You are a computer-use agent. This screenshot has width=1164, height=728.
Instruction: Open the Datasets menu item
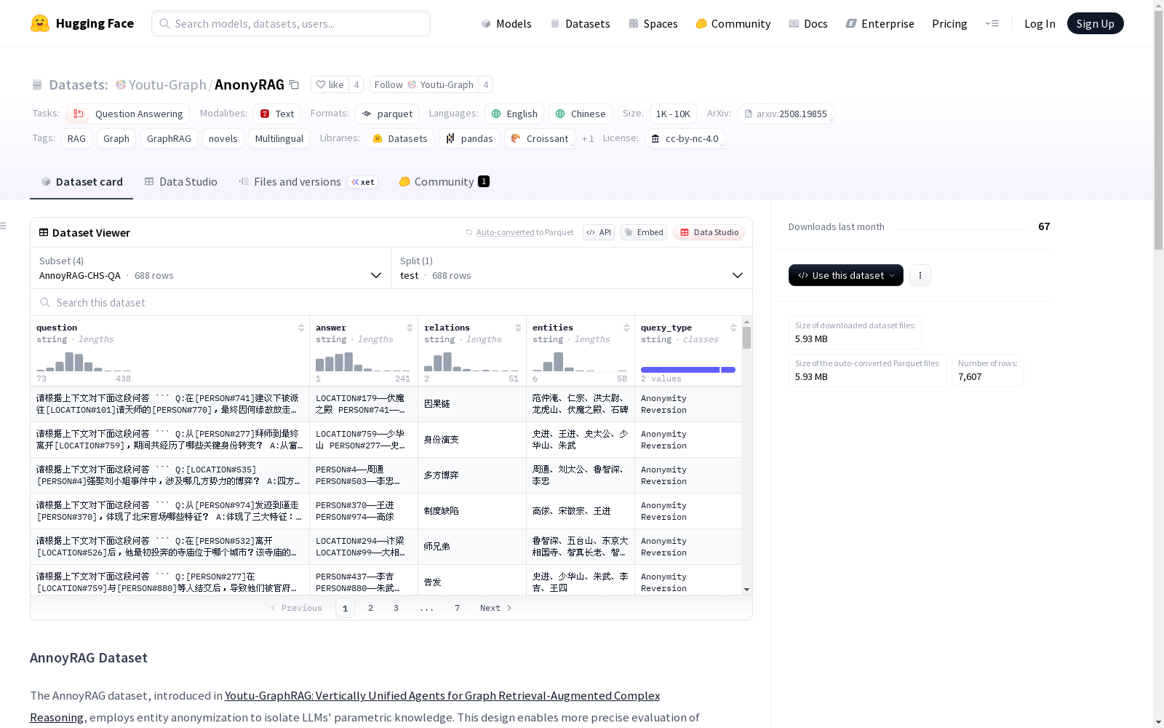coord(580,23)
